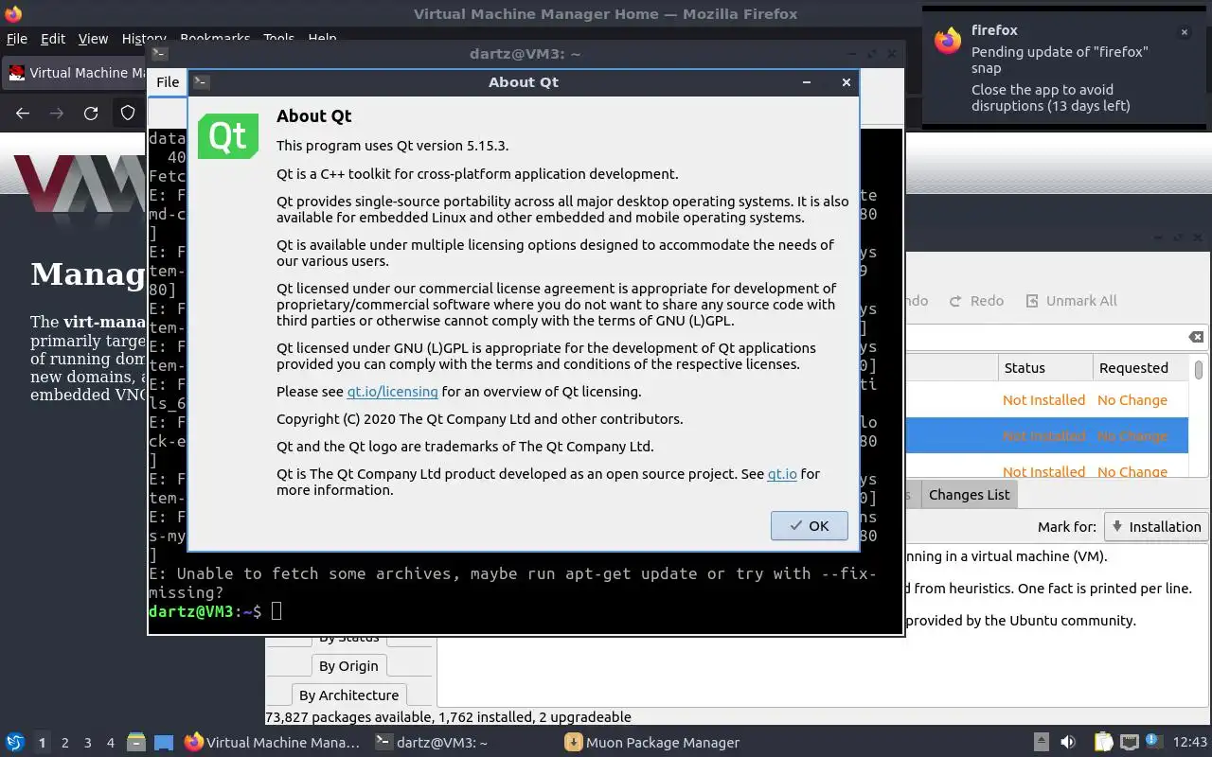Click the Redo arrow icon in Muon
The width and height of the screenshot is (1212, 757).
[x=955, y=301]
